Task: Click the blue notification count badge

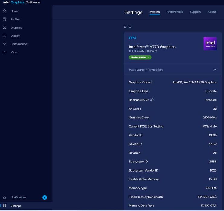Action: pos(44,197)
